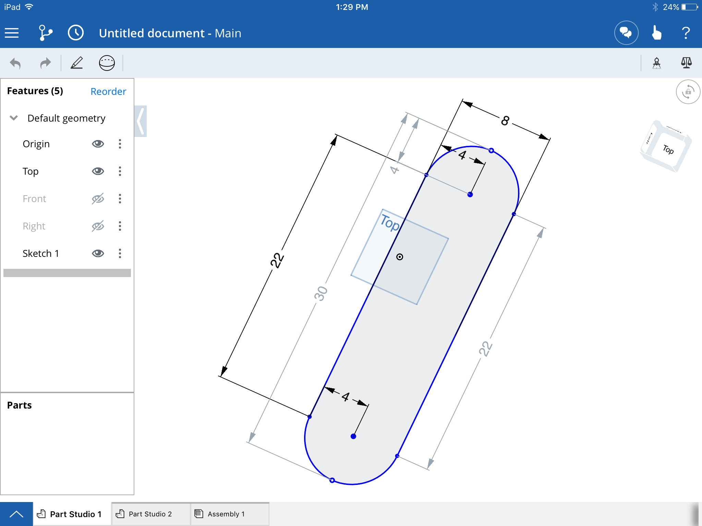Switch to Assembly 1 tab
The image size is (702, 526).
click(x=226, y=514)
